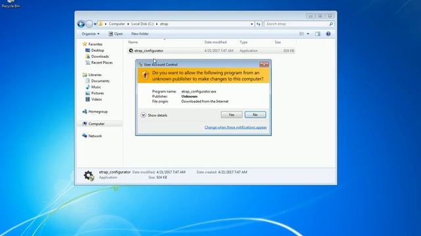
Task: Click Local Disk (C:) breadcrumb
Action: pos(142,24)
